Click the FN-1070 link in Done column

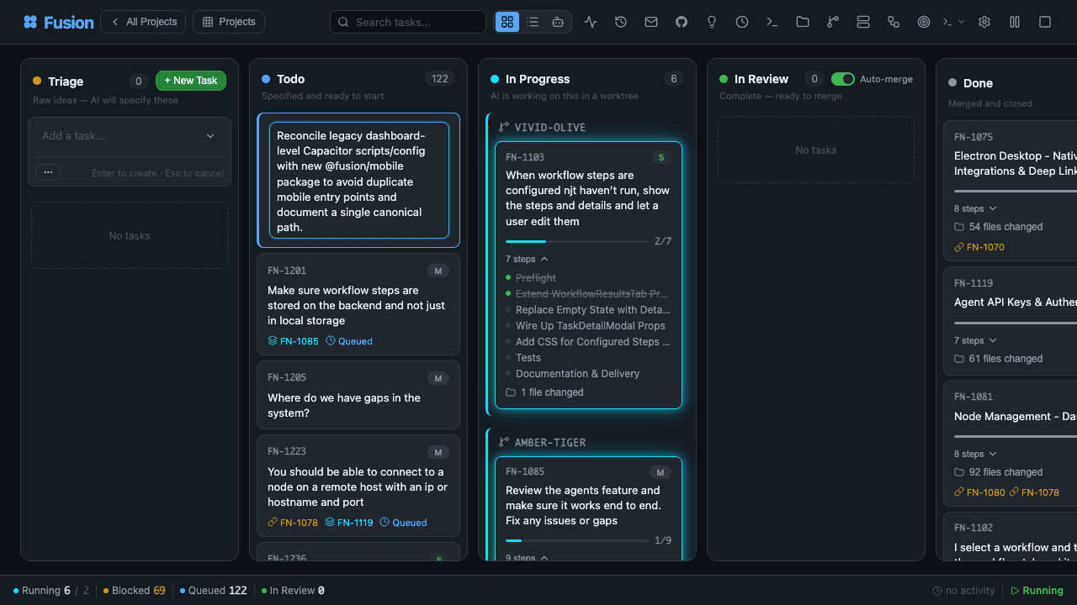click(x=979, y=247)
